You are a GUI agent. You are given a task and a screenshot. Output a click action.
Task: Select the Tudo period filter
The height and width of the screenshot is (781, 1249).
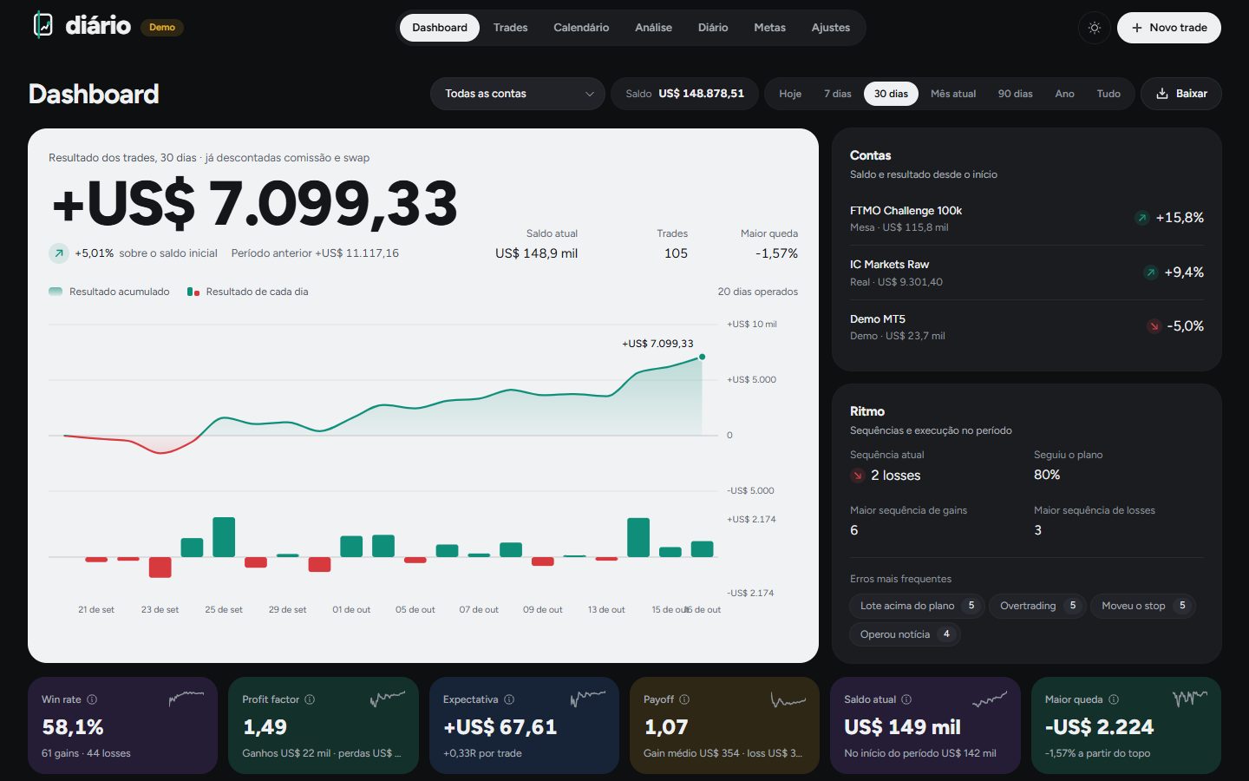(1108, 94)
